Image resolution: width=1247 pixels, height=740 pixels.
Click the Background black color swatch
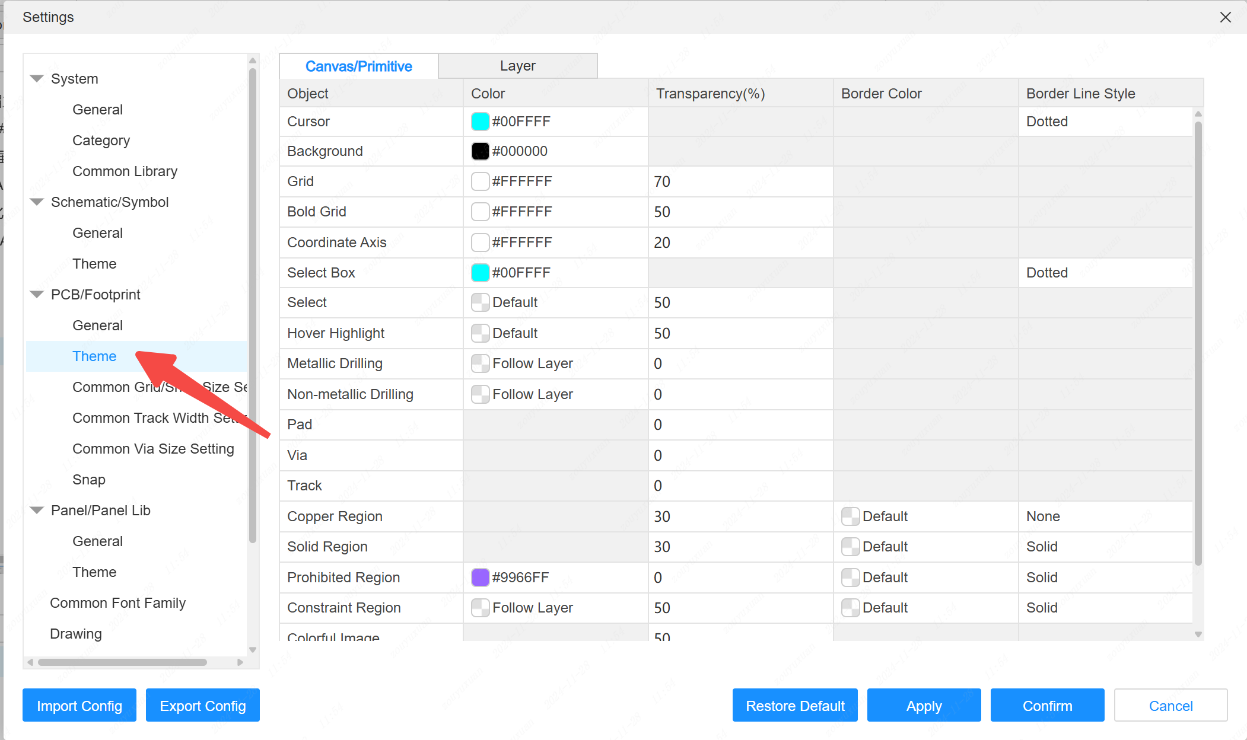coord(480,151)
